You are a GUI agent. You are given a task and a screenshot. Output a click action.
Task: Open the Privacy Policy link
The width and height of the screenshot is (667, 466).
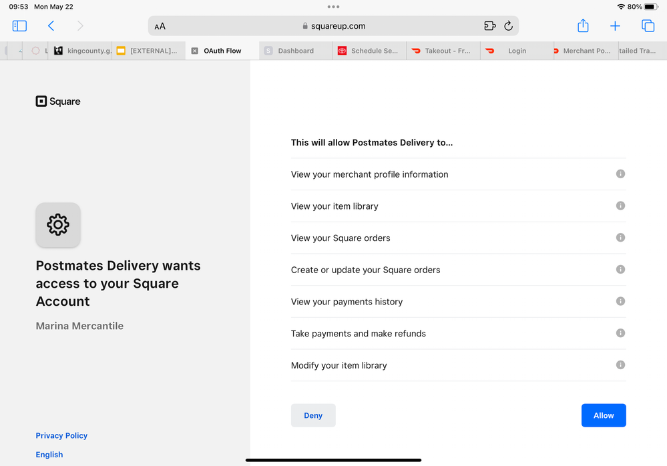(x=61, y=435)
